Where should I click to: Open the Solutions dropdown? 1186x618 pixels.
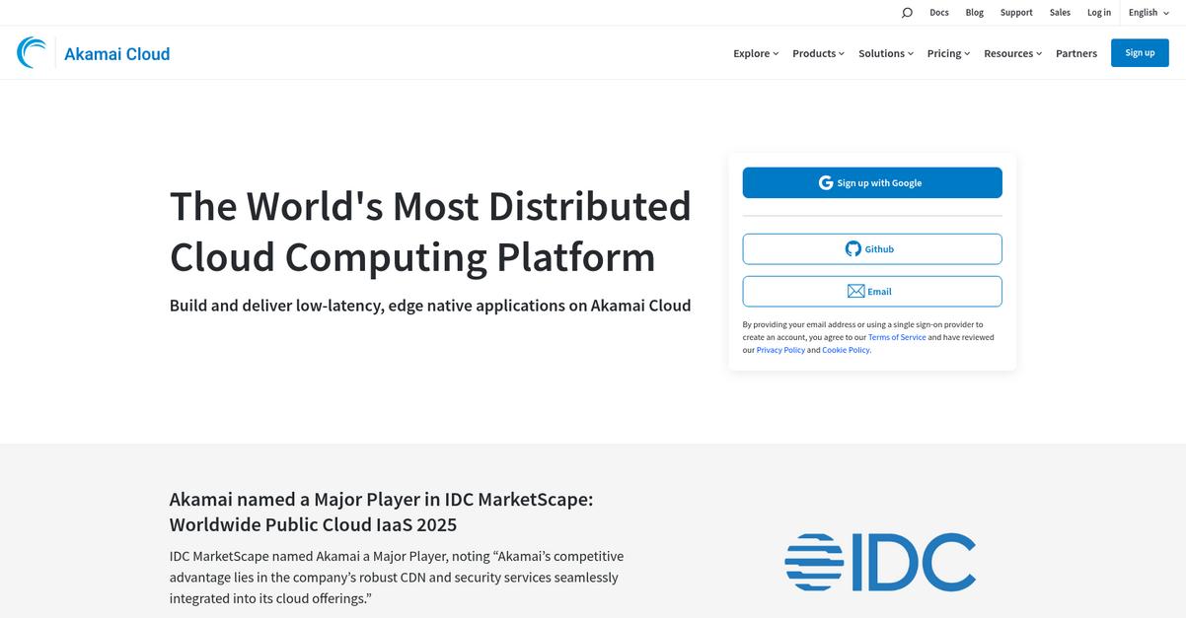[886, 53]
